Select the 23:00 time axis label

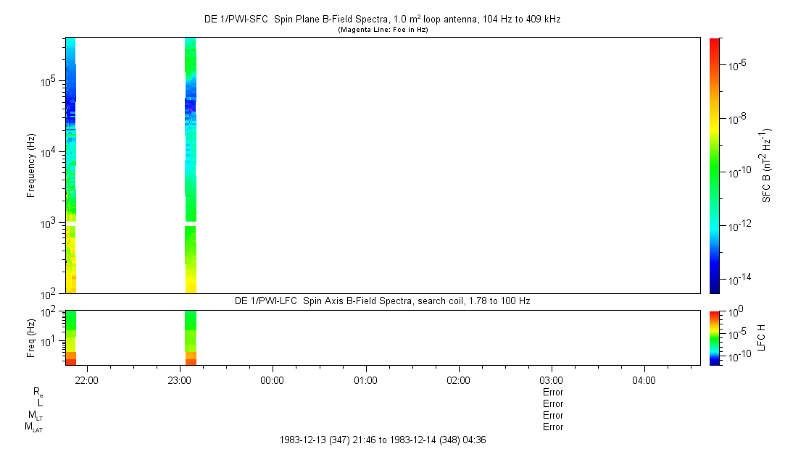(179, 380)
